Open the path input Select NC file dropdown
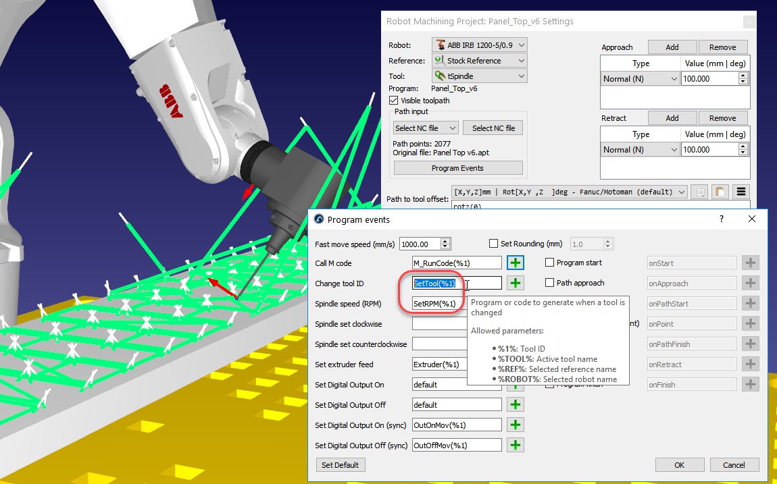 (426, 128)
